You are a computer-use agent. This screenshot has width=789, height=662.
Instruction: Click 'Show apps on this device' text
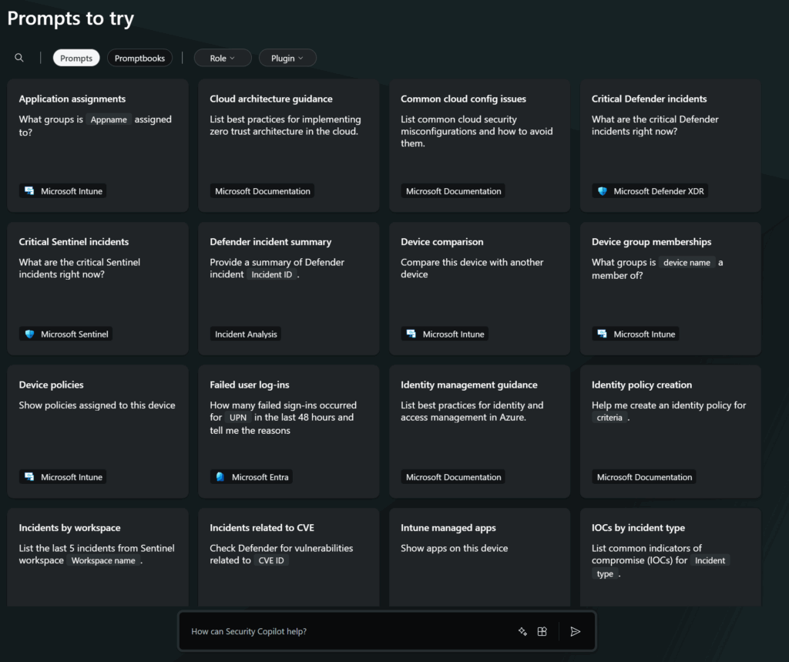[x=454, y=548]
